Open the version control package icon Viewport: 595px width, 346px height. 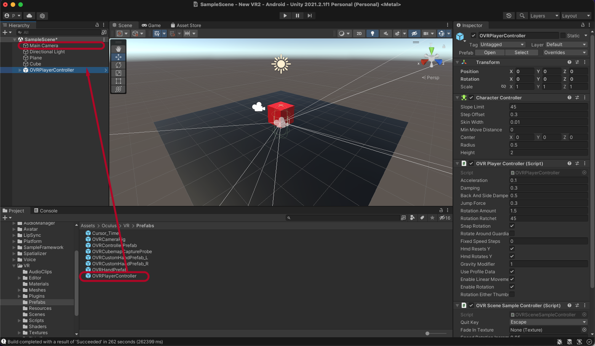click(x=42, y=16)
